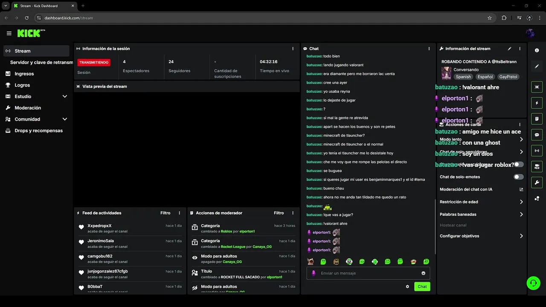The image size is (546, 307).
Task: Click the black stream preview area
Action: pos(187,149)
